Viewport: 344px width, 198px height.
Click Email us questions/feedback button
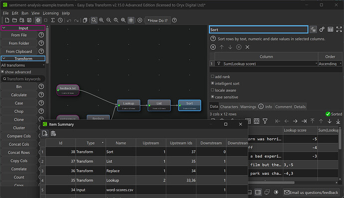click(311, 193)
